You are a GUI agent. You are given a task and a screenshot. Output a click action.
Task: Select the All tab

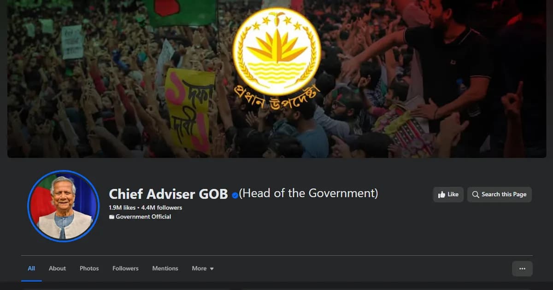pos(31,268)
